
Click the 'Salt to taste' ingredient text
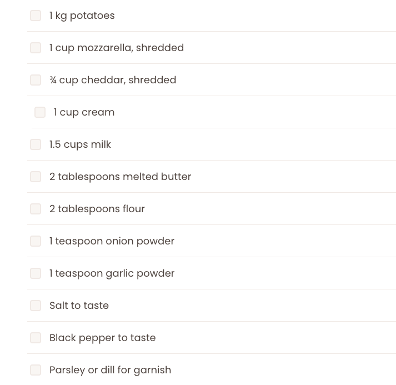(79, 306)
